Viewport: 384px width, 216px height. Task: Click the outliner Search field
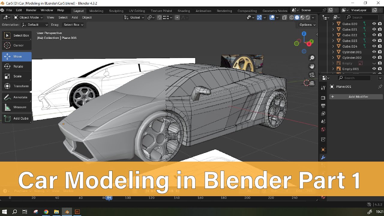(x=361, y=17)
